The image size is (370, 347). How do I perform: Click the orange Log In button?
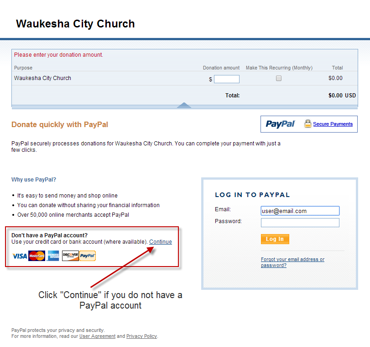[x=275, y=239]
